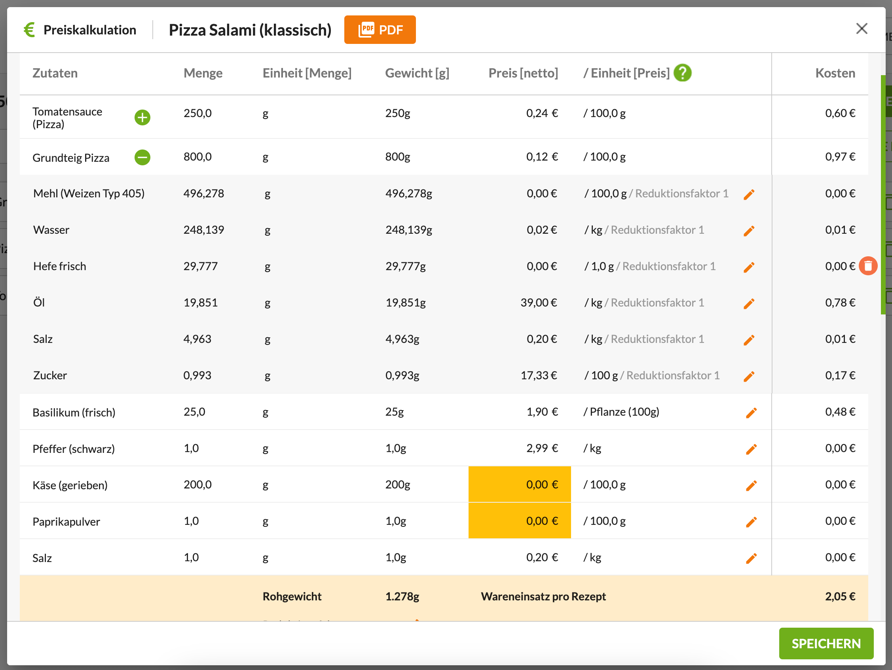Edit price of Paprikapulver
Image resolution: width=892 pixels, height=670 pixels.
click(x=751, y=522)
